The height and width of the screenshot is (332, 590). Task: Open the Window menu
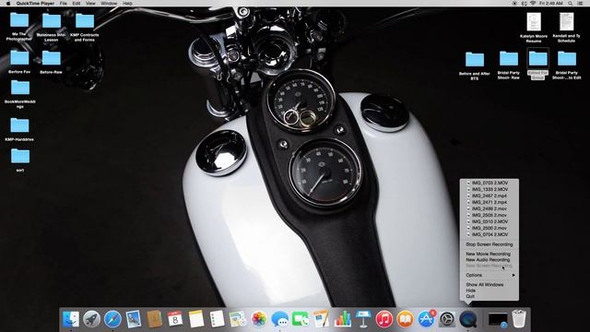(109, 3)
